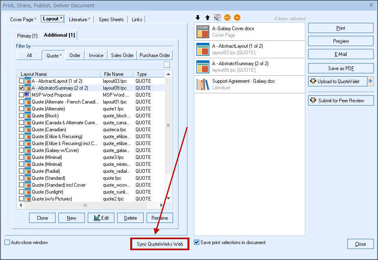The width and height of the screenshot is (378, 260).
Task: Click the Support Agreement literature books icon
Action: [x=202, y=84]
